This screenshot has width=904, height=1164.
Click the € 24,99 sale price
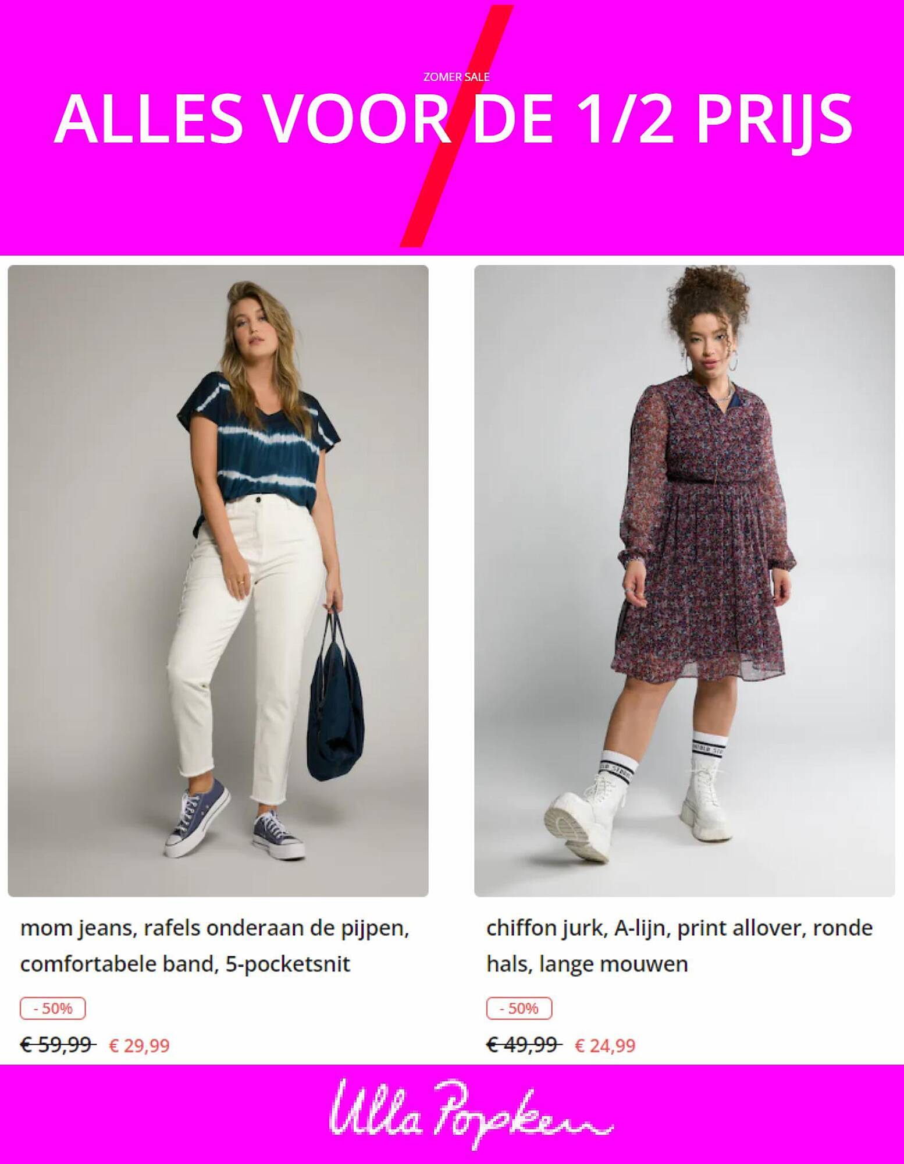[x=605, y=1046]
